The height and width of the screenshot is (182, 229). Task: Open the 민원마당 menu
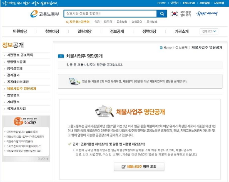tap(20, 31)
